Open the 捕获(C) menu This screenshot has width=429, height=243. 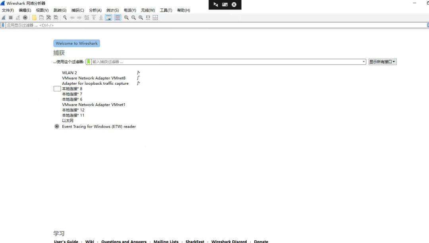pyautogui.click(x=78, y=10)
